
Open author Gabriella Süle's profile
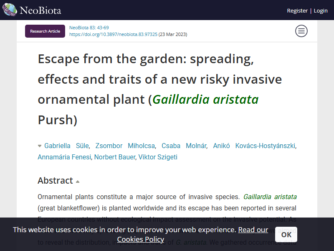66,146
